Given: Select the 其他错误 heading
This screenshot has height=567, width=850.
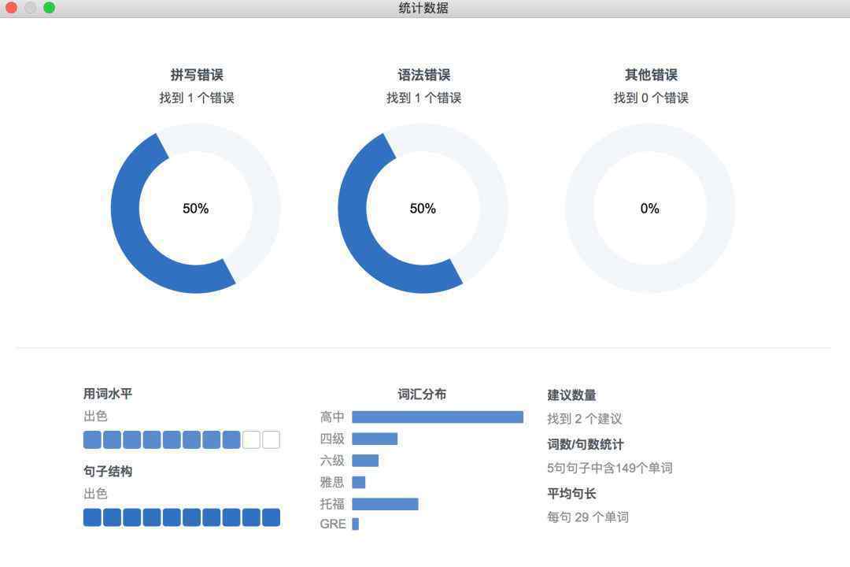Looking at the screenshot, I should pyautogui.click(x=651, y=75).
